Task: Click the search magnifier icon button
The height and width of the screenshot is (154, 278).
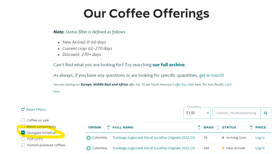Action: tap(266, 113)
